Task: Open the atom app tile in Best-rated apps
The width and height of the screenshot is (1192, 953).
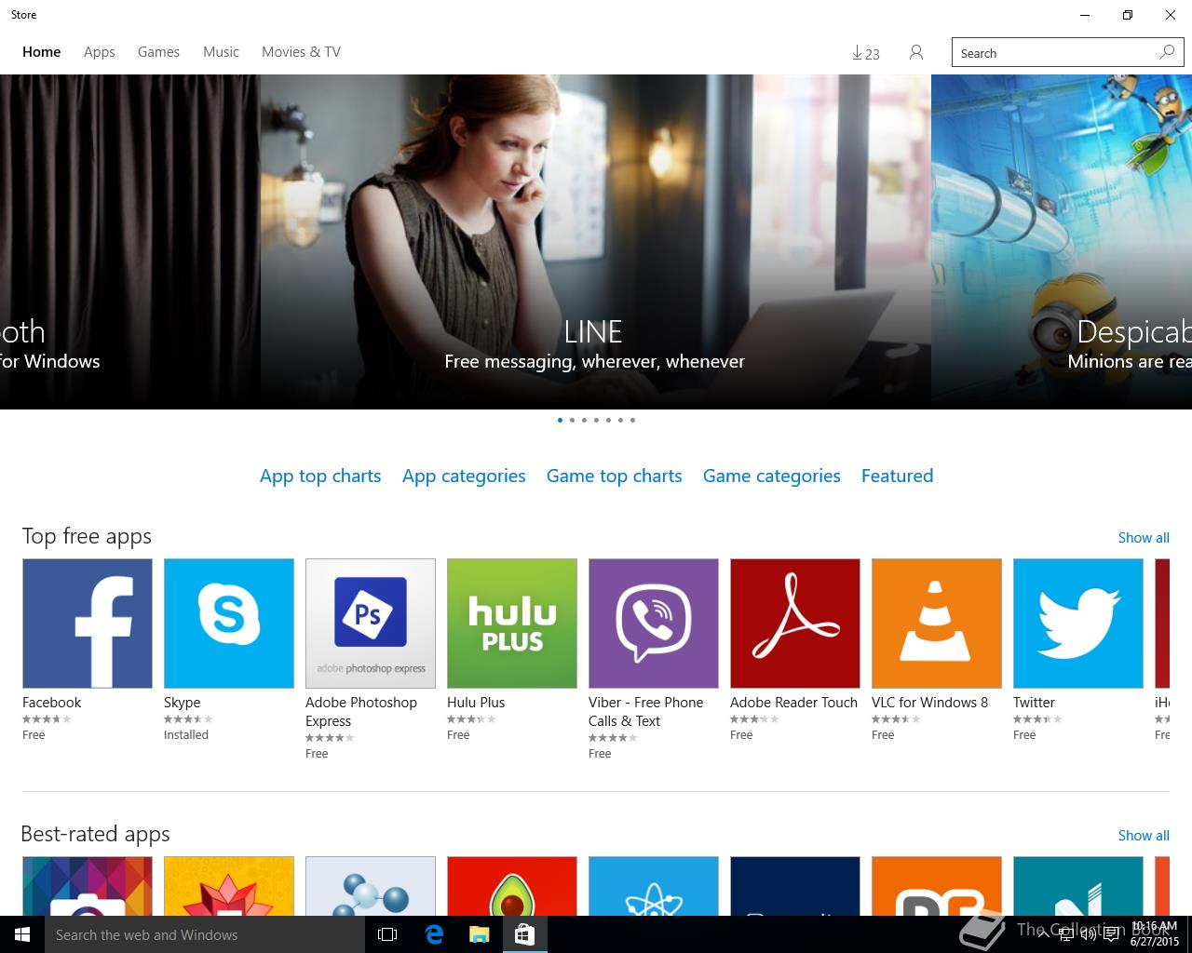Action: [654, 886]
